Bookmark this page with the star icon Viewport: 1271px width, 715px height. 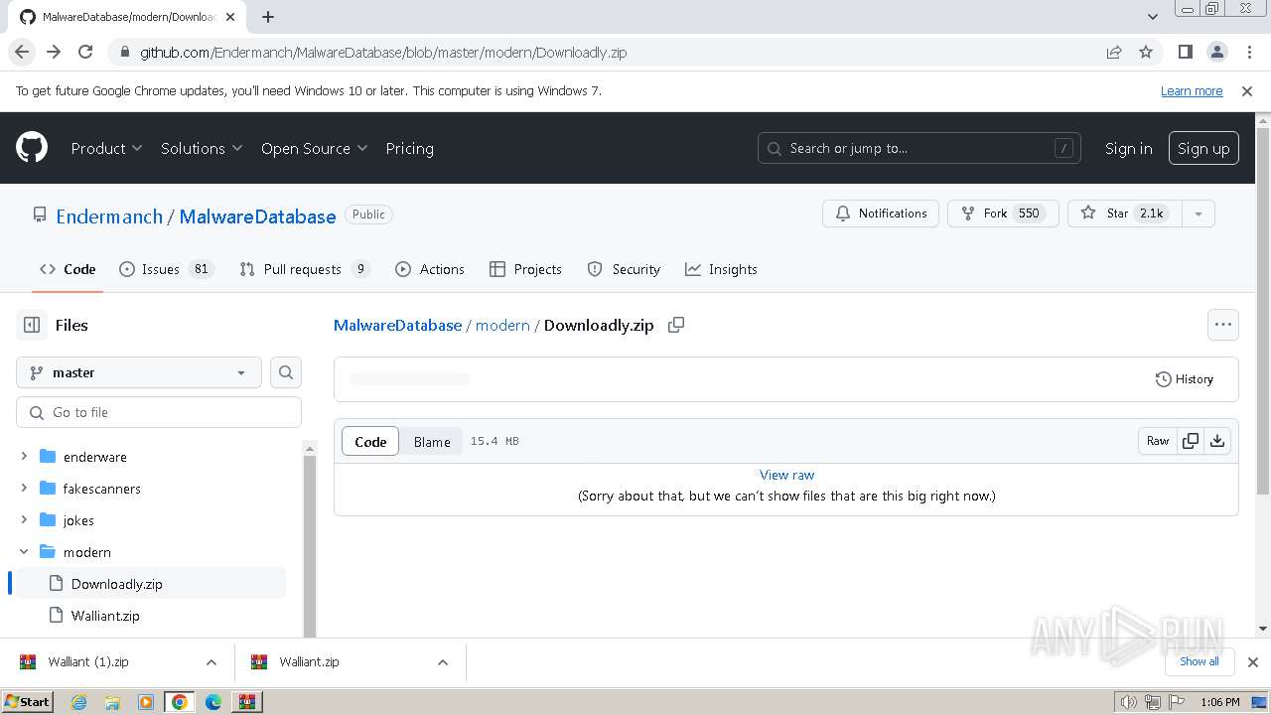point(1146,52)
